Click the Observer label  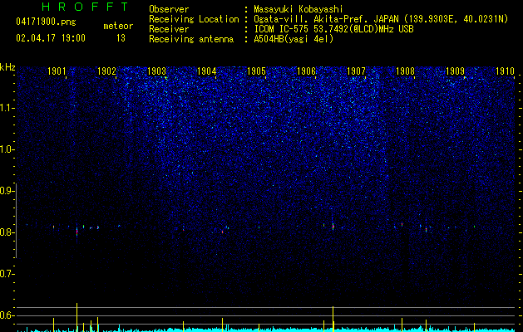point(169,9)
